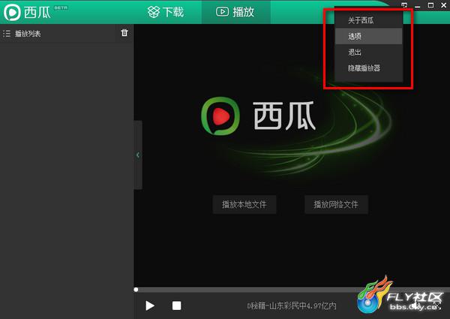Click 播放网络文件 button

(x=336, y=204)
